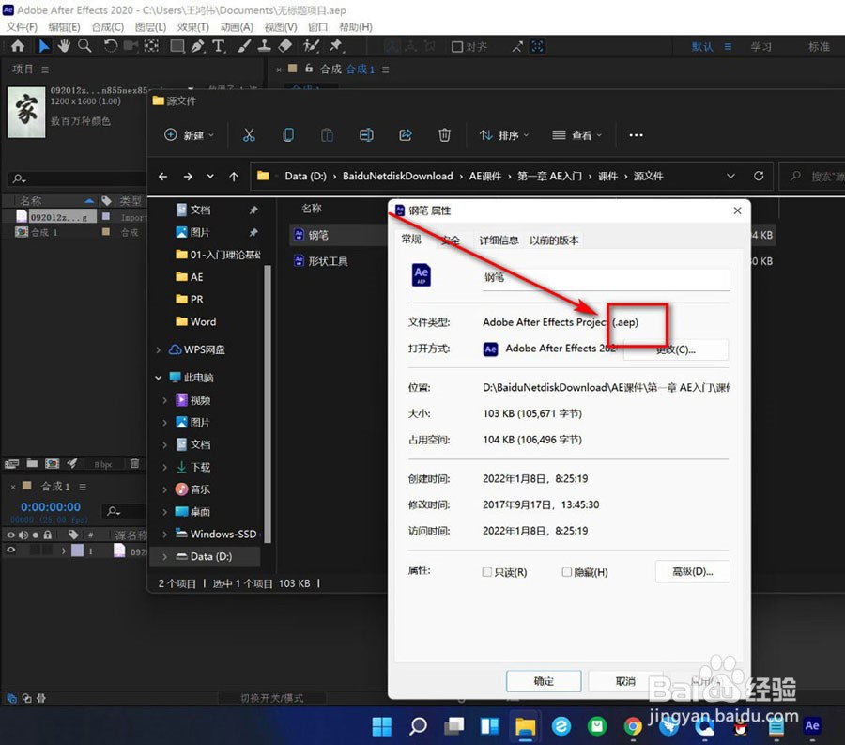Click the 家 image thumbnail in Project panel
The height and width of the screenshot is (745, 845).
click(26, 112)
